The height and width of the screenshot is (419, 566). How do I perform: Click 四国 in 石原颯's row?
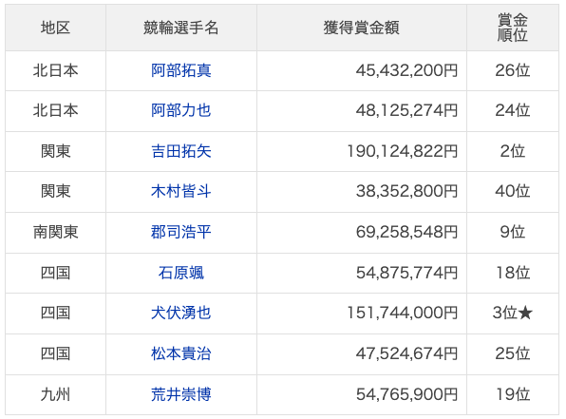click(55, 273)
